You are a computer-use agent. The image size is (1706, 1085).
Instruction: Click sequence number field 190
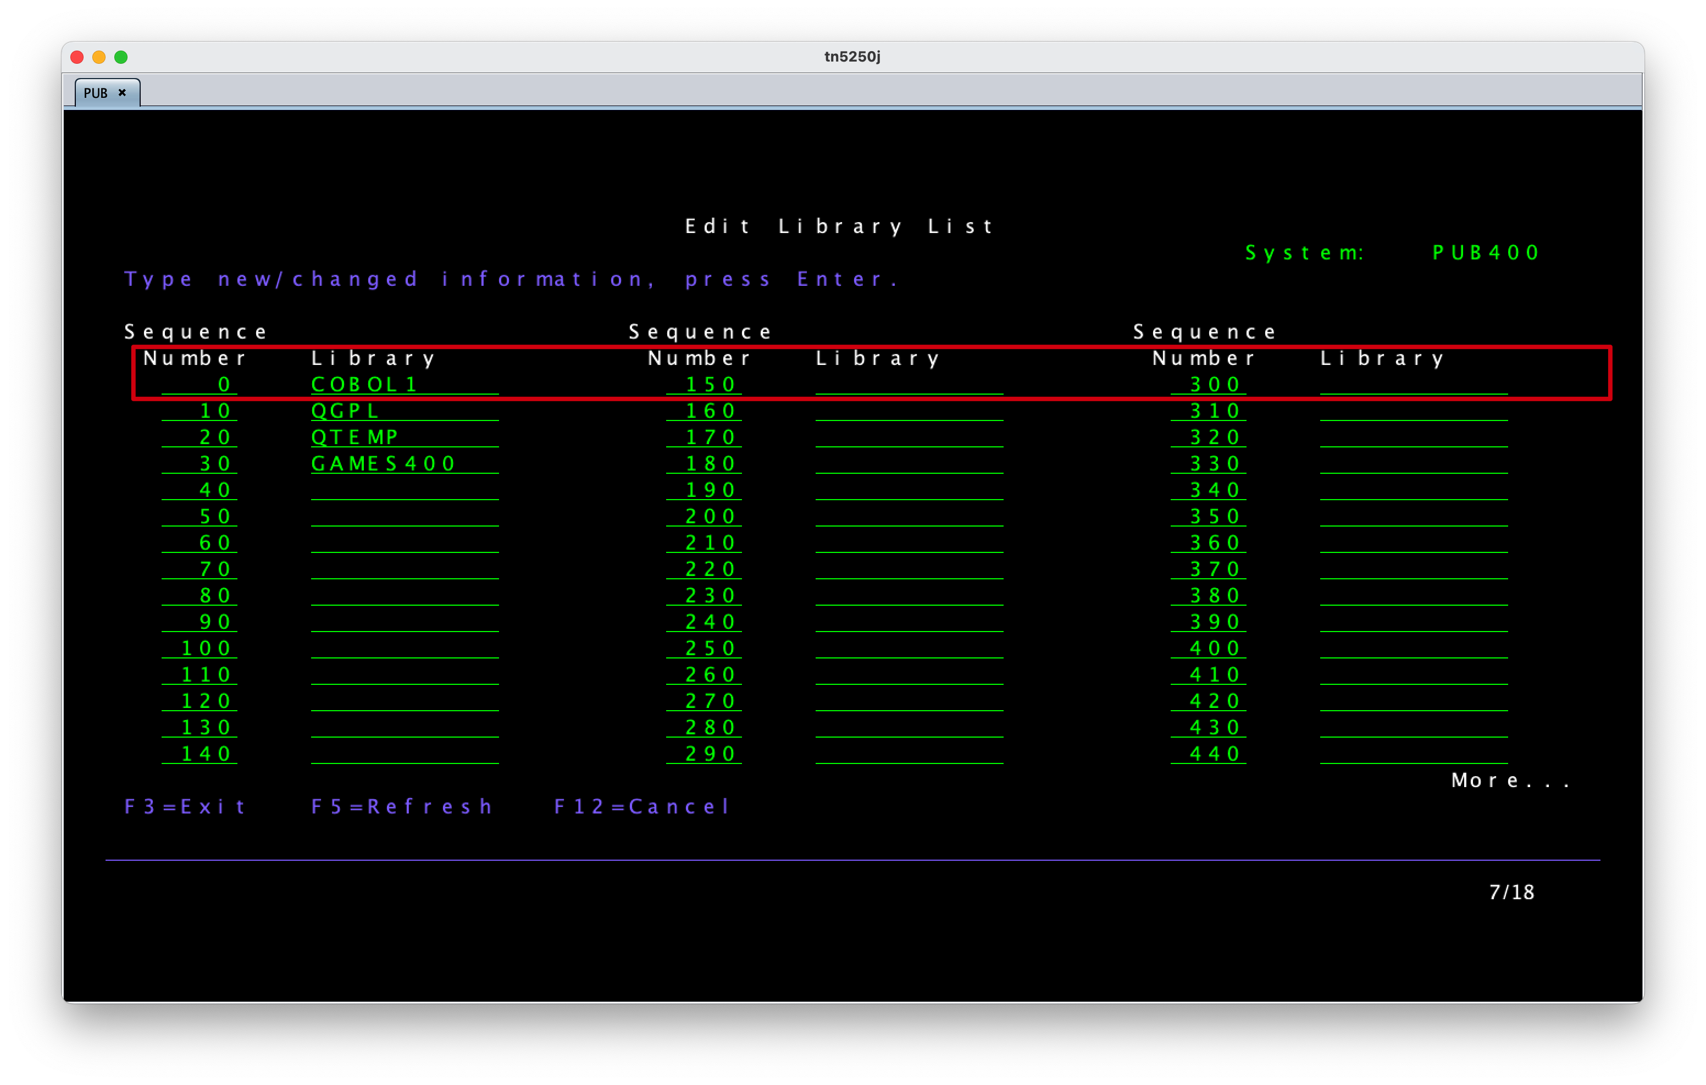click(704, 490)
